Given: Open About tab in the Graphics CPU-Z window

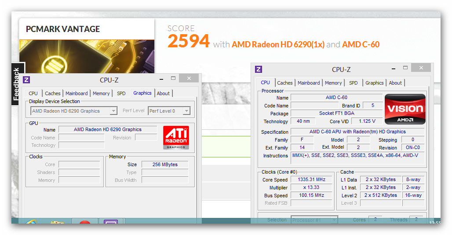Looking at the screenshot, I should coord(163,93).
